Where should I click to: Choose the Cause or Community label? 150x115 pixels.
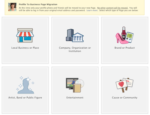(124, 98)
